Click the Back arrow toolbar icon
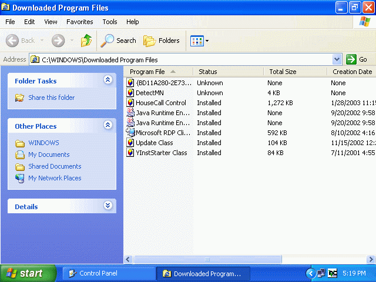This screenshot has width=376, height=282. click(x=12, y=41)
